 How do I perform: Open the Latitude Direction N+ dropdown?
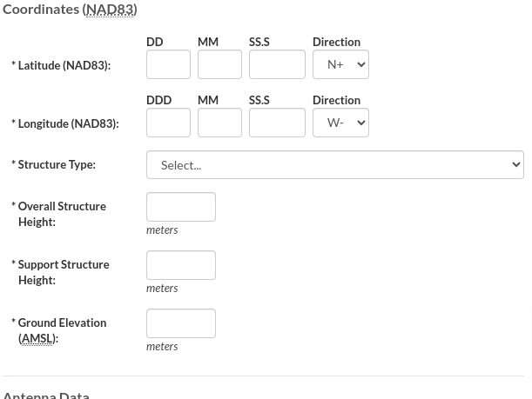coord(340,64)
